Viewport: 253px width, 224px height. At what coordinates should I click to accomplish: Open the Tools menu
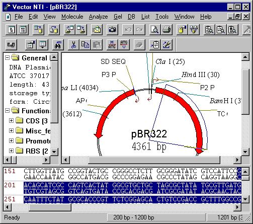click(x=162, y=17)
